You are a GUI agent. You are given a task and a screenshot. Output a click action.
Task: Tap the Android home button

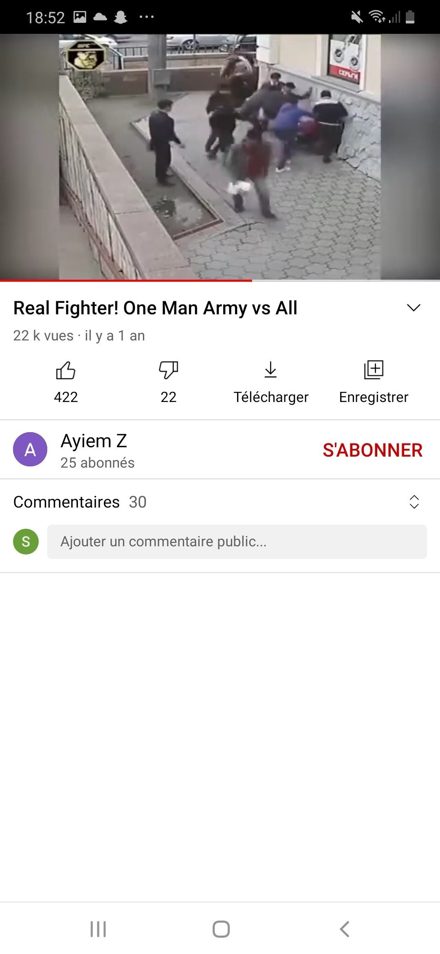click(x=221, y=929)
